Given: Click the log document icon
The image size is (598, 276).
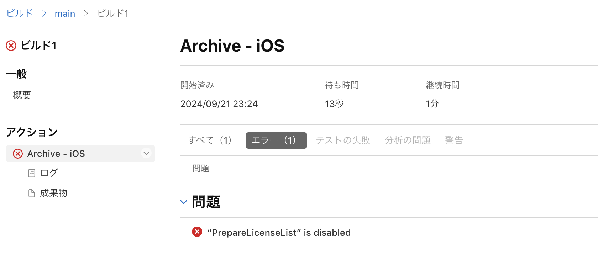Looking at the screenshot, I should pos(32,173).
